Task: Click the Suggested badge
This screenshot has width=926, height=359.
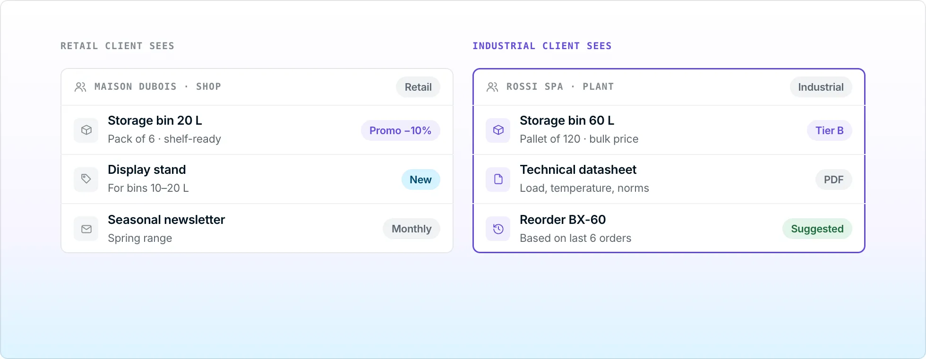Action: (x=817, y=229)
